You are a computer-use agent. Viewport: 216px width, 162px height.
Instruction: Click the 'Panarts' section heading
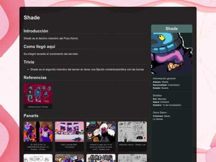(31, 116)
